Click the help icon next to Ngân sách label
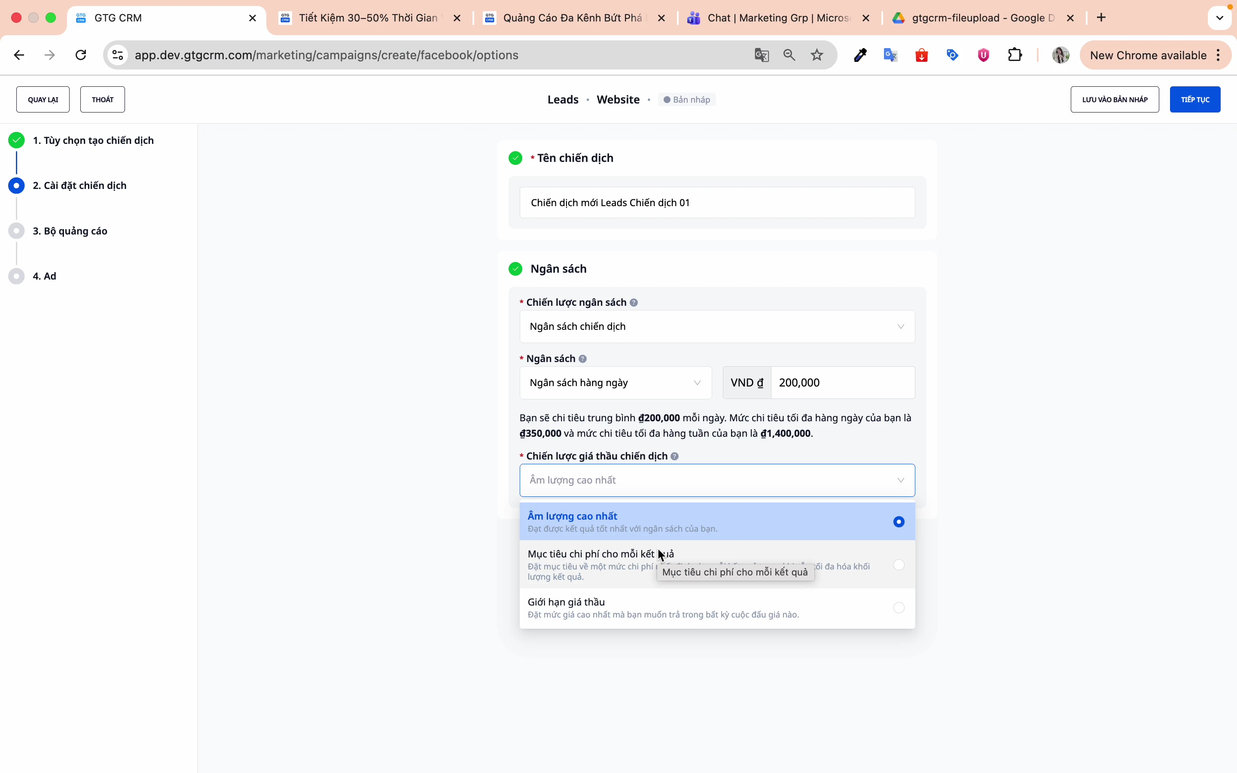This screenshot has width=1237, height=773. (583, 359)
